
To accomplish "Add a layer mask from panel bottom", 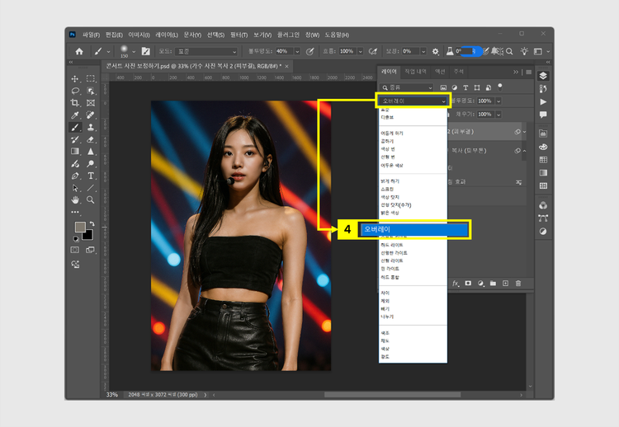I will coord(467,283).
